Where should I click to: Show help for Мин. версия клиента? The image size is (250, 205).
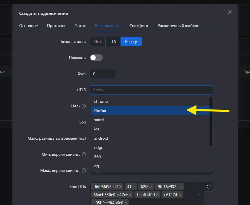click(84, 154)
